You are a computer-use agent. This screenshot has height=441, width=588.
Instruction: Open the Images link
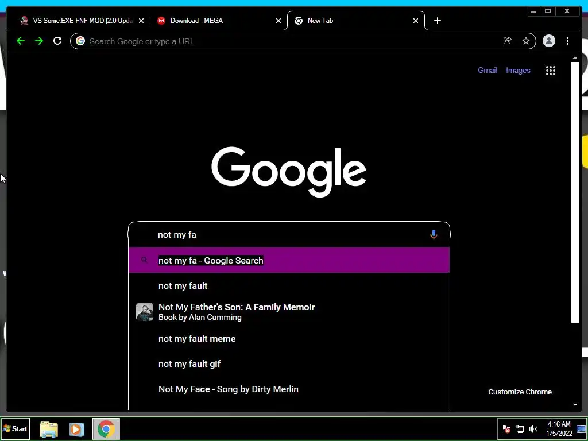tap(518, 70)
